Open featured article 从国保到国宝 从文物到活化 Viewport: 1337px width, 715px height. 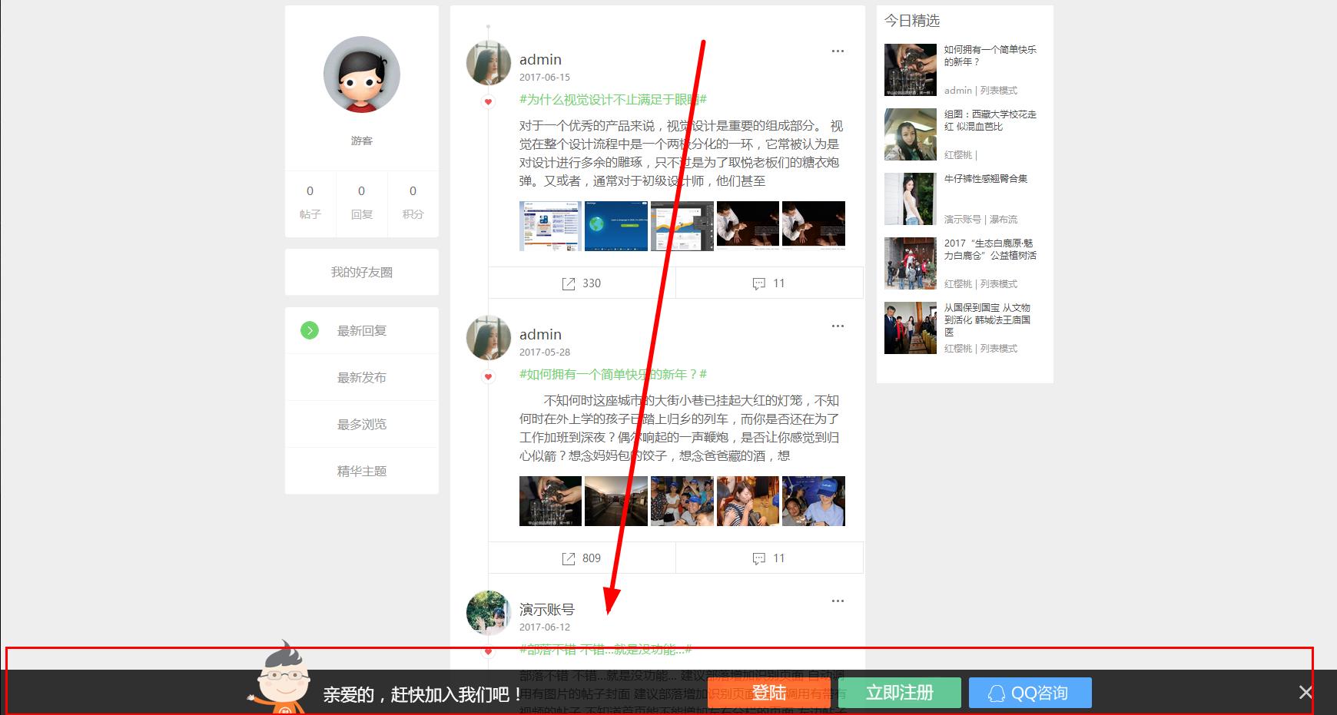point(987,319)
